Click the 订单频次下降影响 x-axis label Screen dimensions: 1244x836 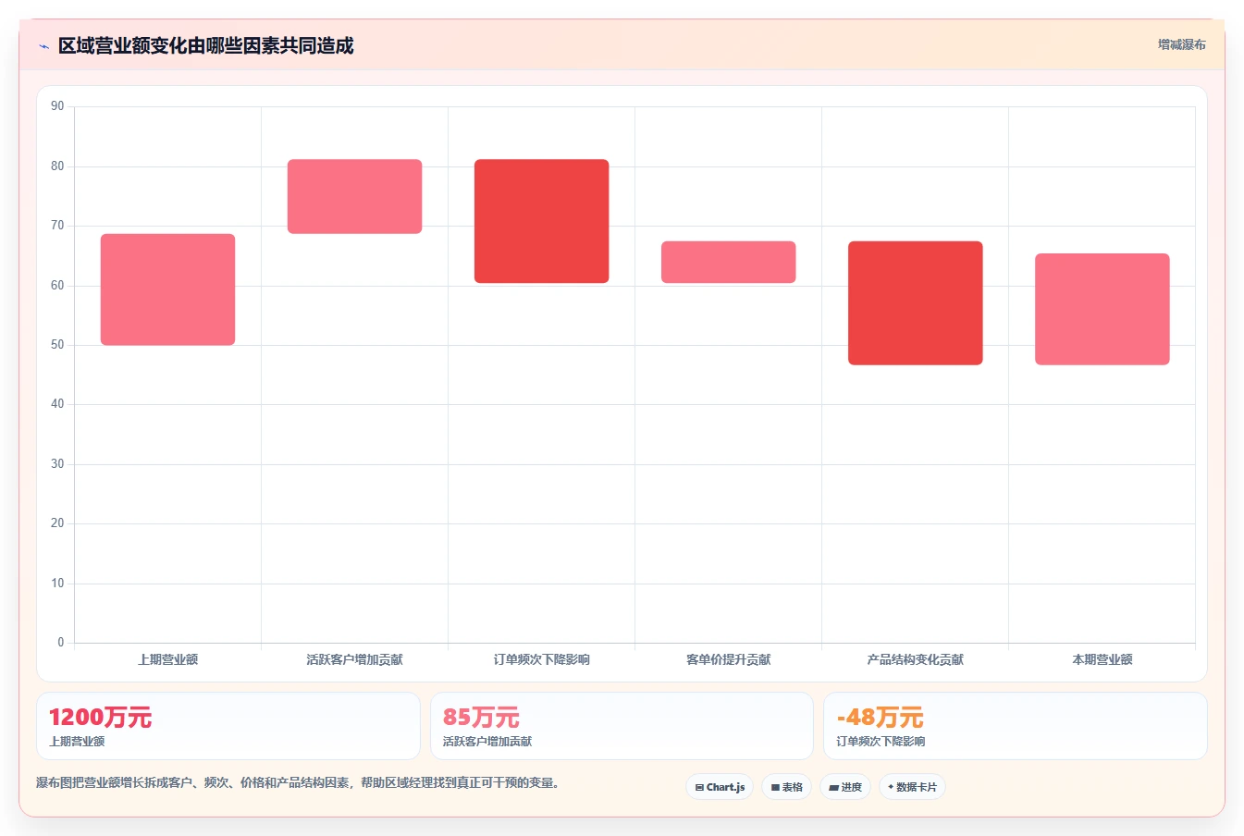click(541, 659)
